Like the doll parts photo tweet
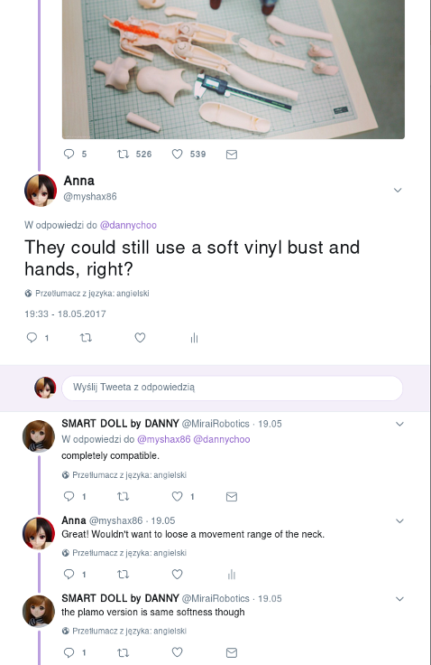431x665 pixels. [177, 154]
